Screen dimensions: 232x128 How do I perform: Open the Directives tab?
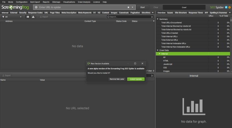tap(146, 13)
